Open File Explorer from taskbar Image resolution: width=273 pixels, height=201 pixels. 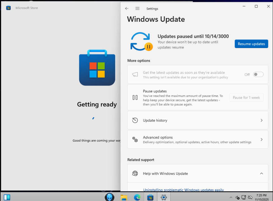pyautogui.click(x=124, y=198)
